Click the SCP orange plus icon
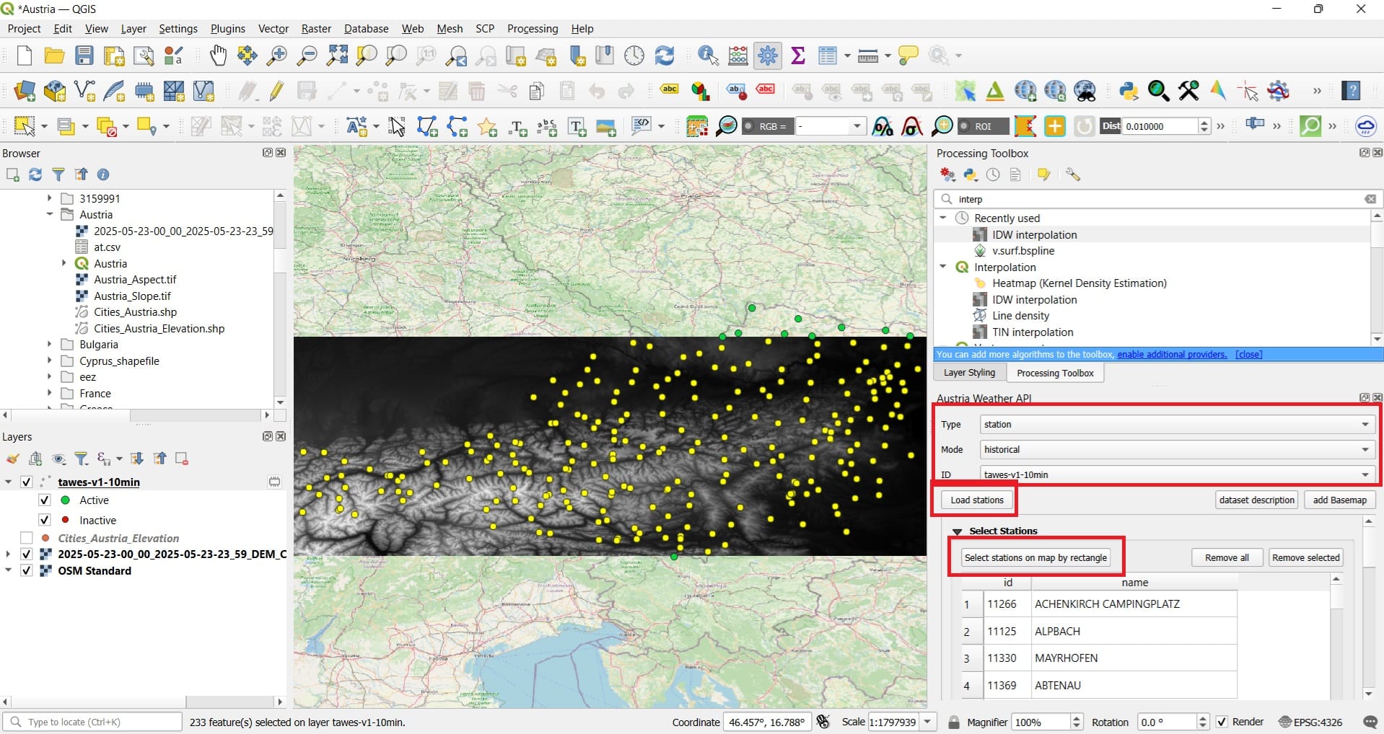The image size is (1384, 734). click(1055, 126)
